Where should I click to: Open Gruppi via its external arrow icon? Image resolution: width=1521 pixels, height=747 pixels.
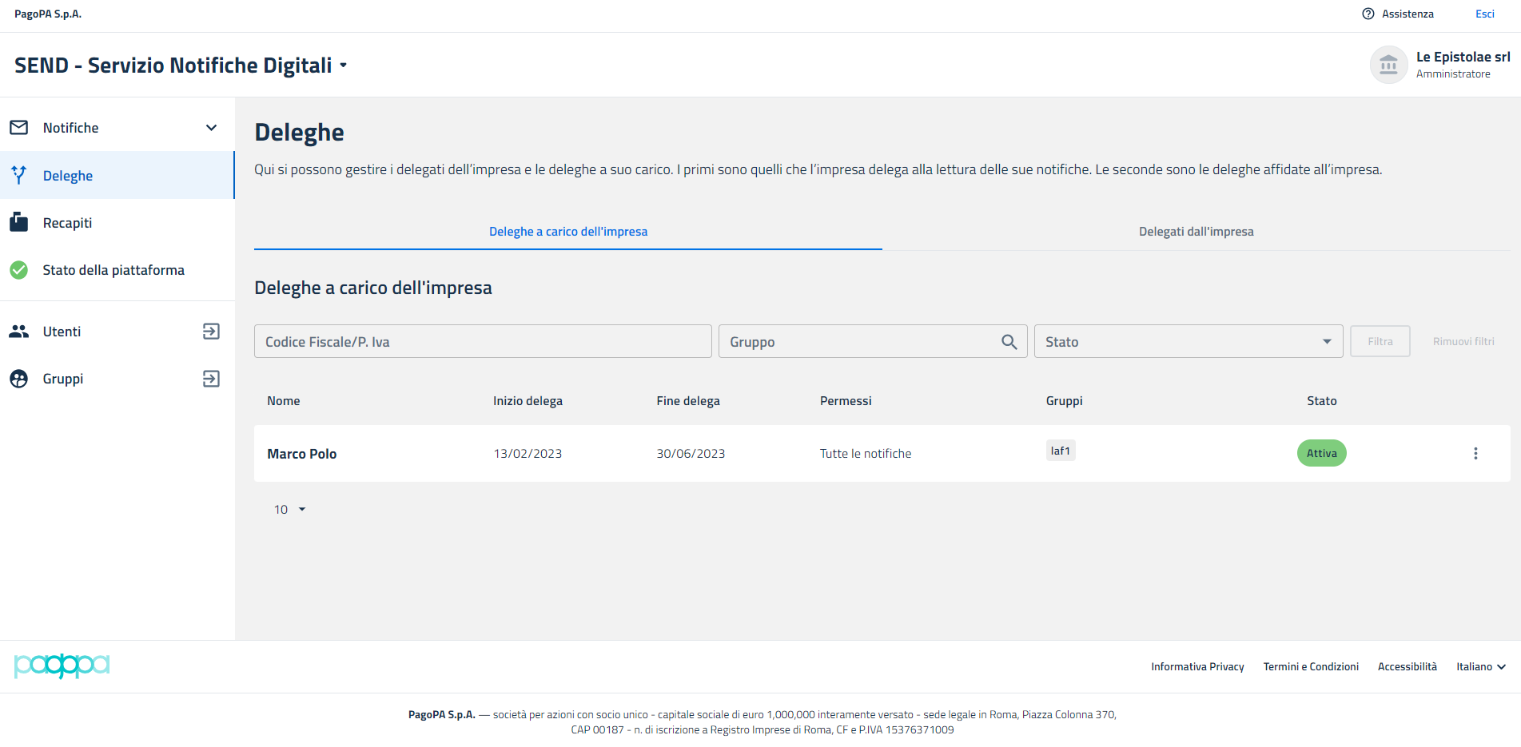[211, 379]
